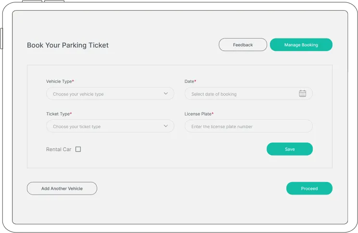Click the 'Book Your Parking Ticket' heading
Screen dimensions: 358x233
coord(68,45)
